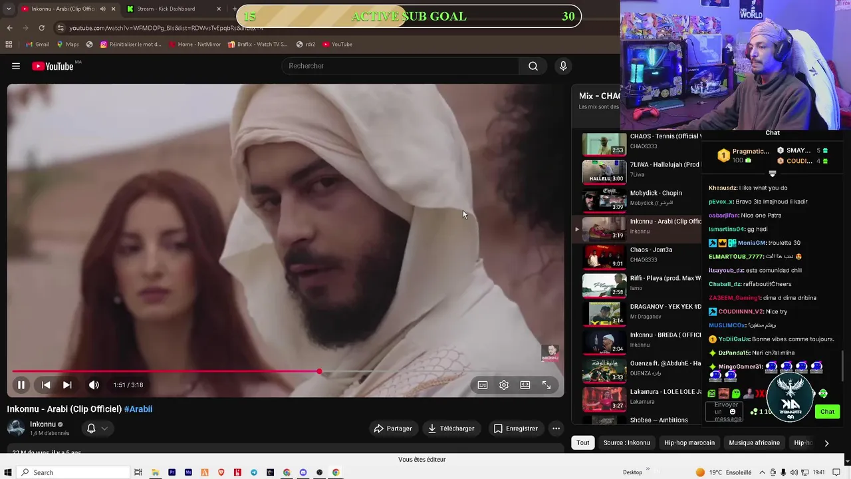Toggle subtitles in the video player

tap(483, 385)
